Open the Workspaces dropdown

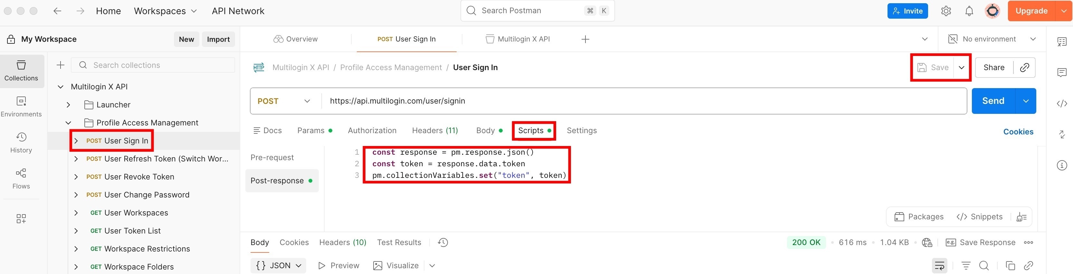(166, 11)
